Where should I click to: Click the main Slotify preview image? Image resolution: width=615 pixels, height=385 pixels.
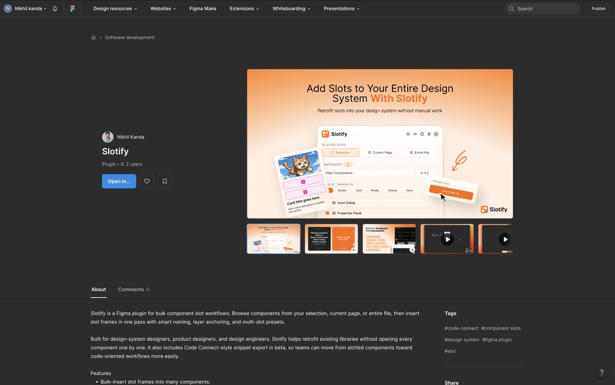(380, 144)
